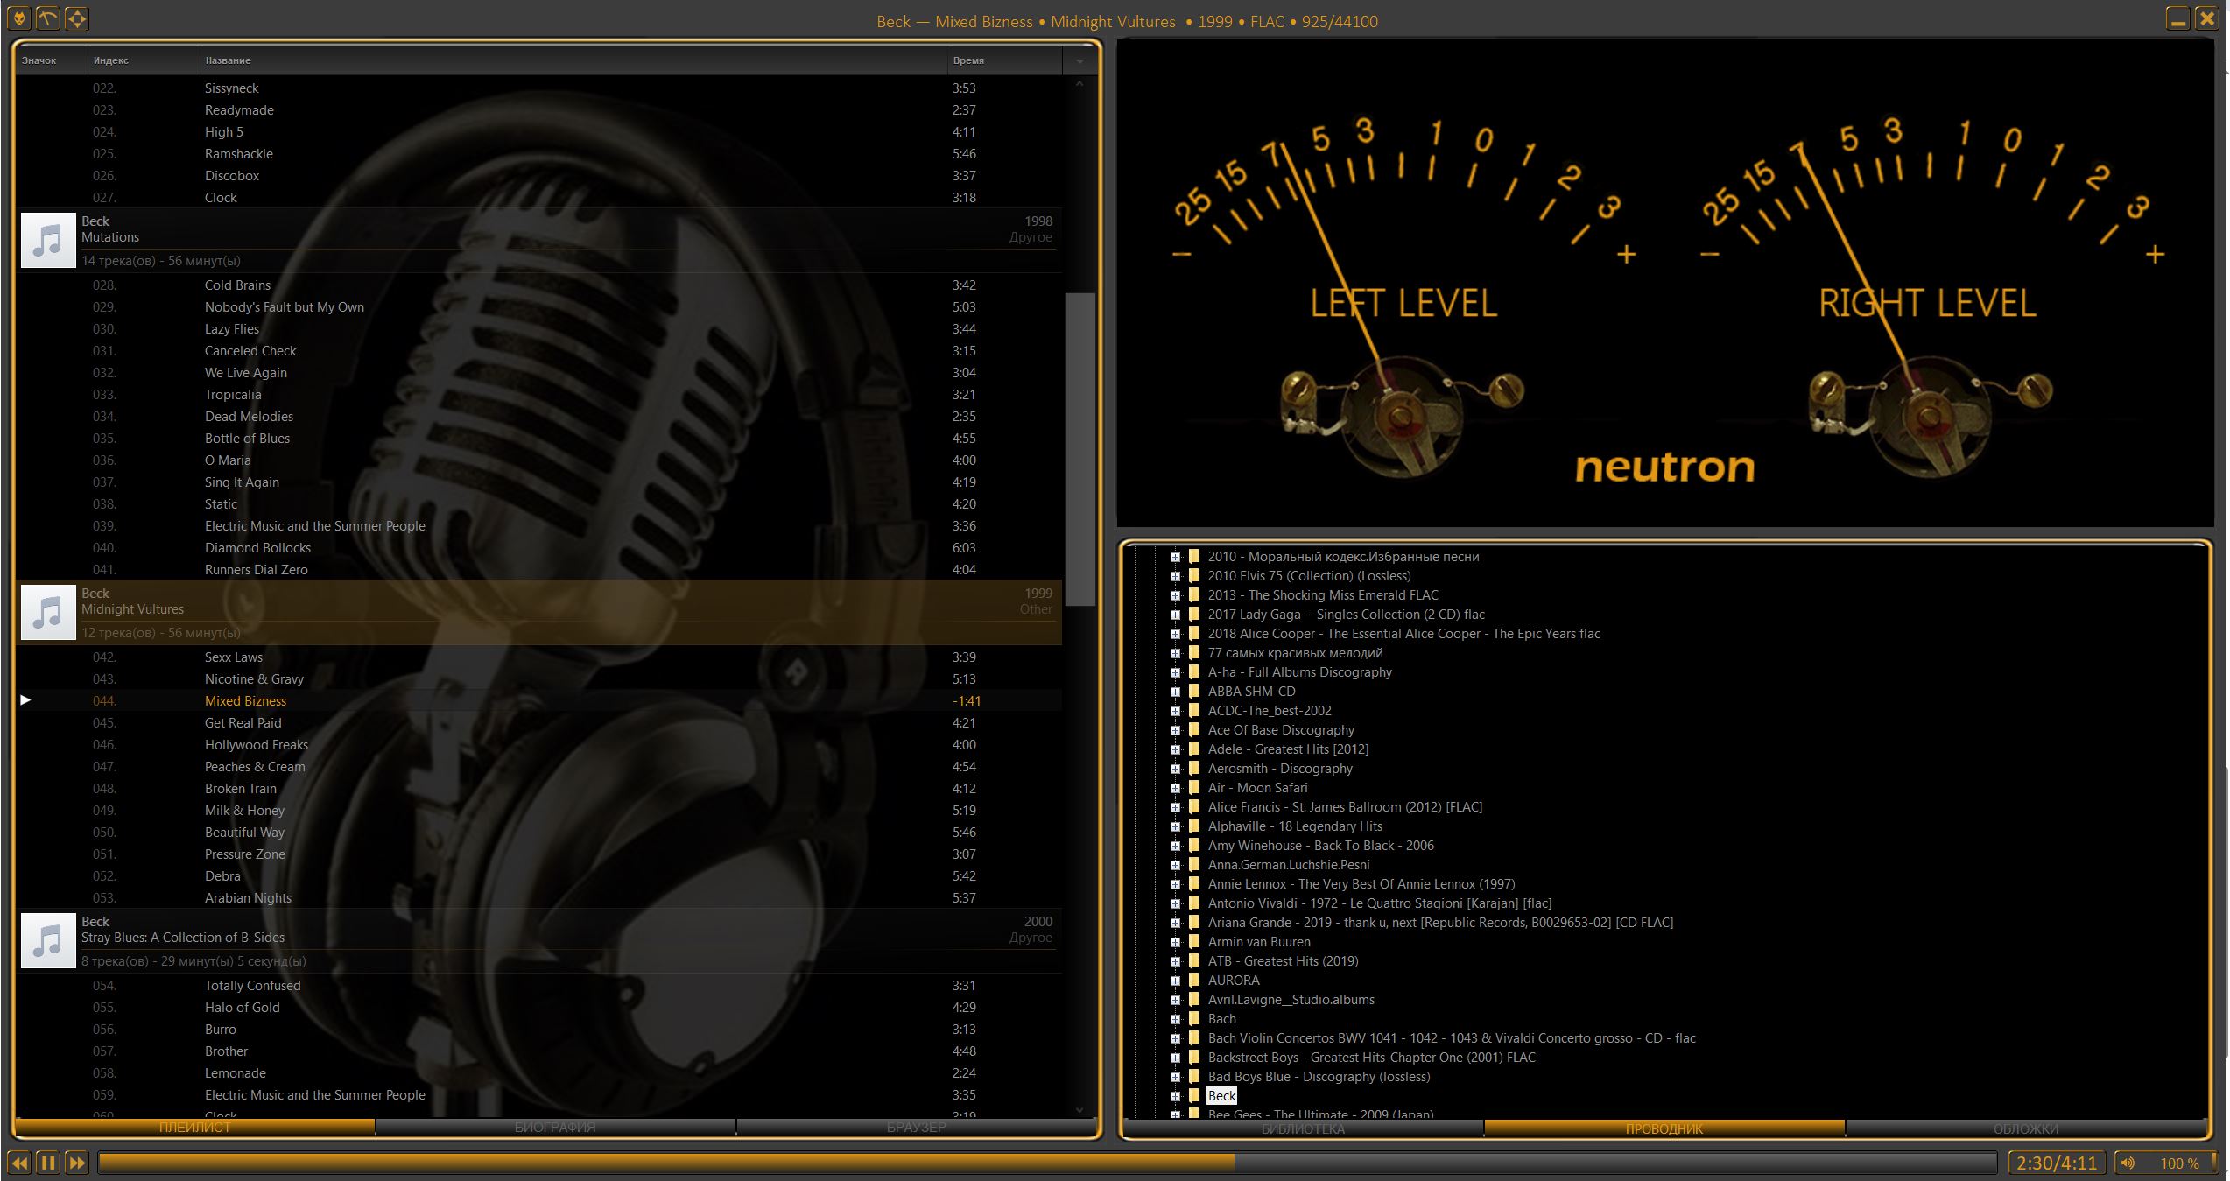Select the track Nobody's Fault but My Own
This screenshot has width=2230, height=1181.
(x=538, y=306)
